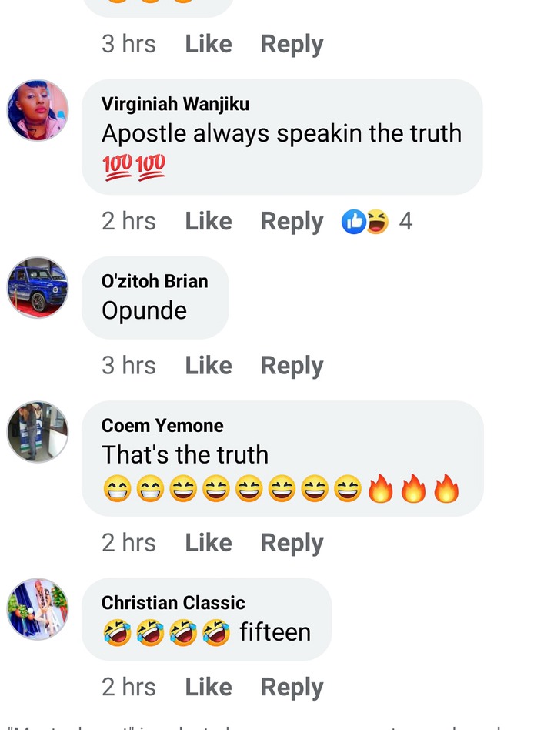Screen dimensions: 554x730
Task: Open Coem Yemone's name link
Action: [162, 426]
